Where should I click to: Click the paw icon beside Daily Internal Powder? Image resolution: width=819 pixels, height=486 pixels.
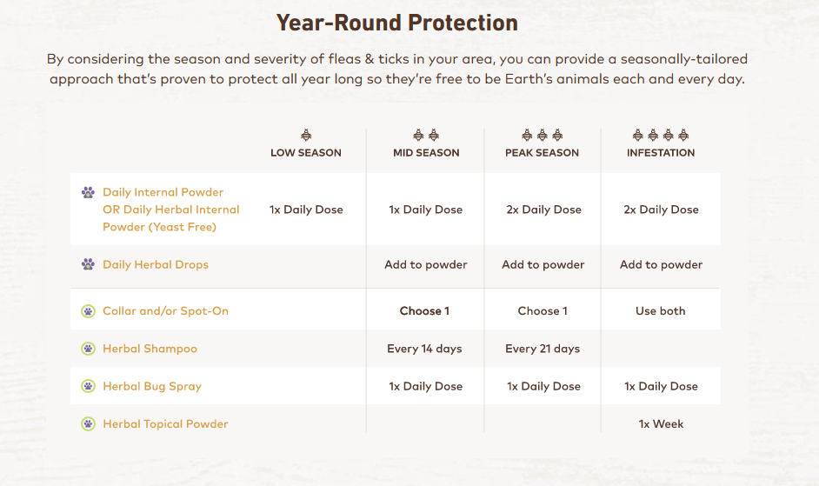[88, 192]
